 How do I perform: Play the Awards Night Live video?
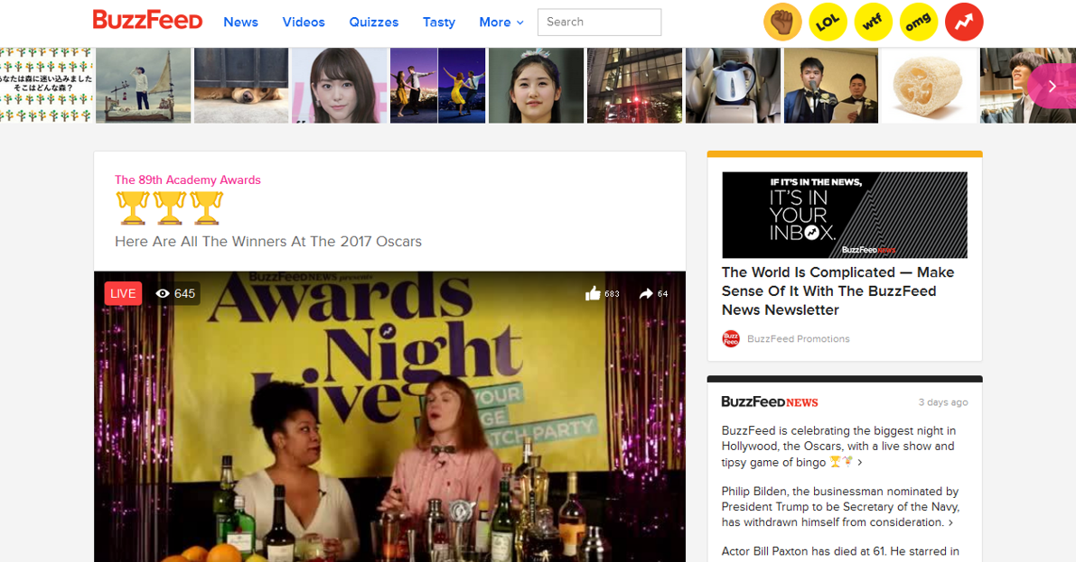[389, 417]
